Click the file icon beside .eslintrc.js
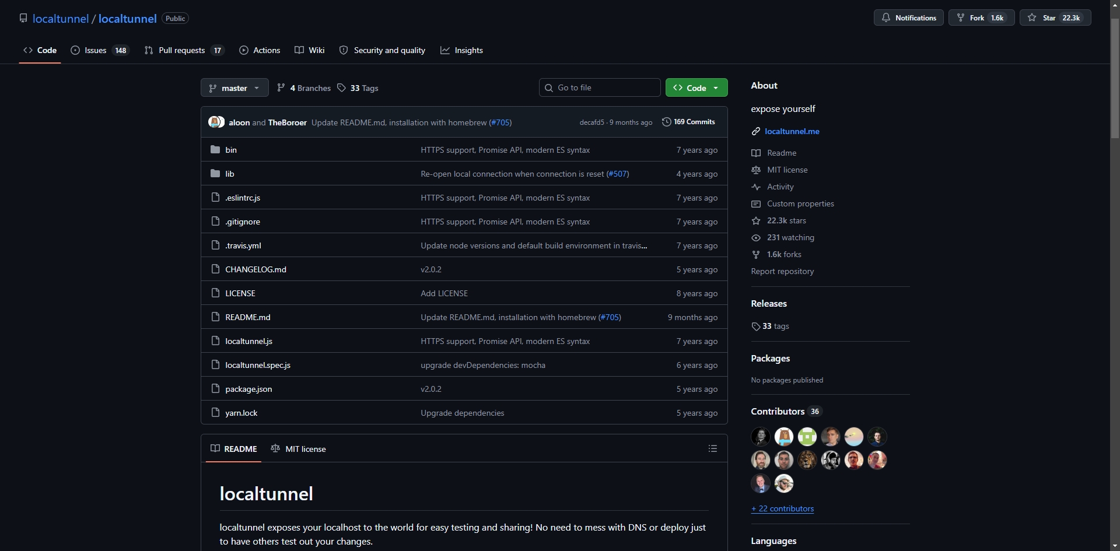Image resolution: width=1120 pixels, height=551 pixels. coord(215,198)
